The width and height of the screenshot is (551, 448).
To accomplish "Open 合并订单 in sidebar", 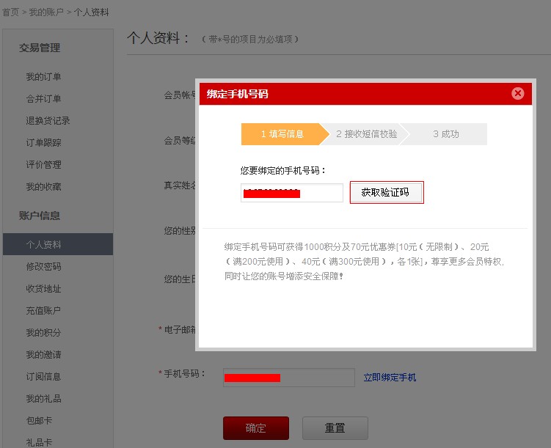I will click(x=43, y=99).
